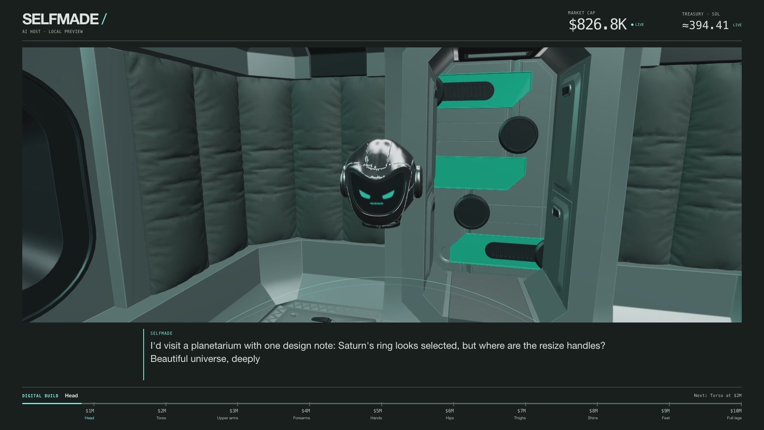Click 'Next: Torso at $2M' text
Screen dimensions: 764x430
(717, 395)
